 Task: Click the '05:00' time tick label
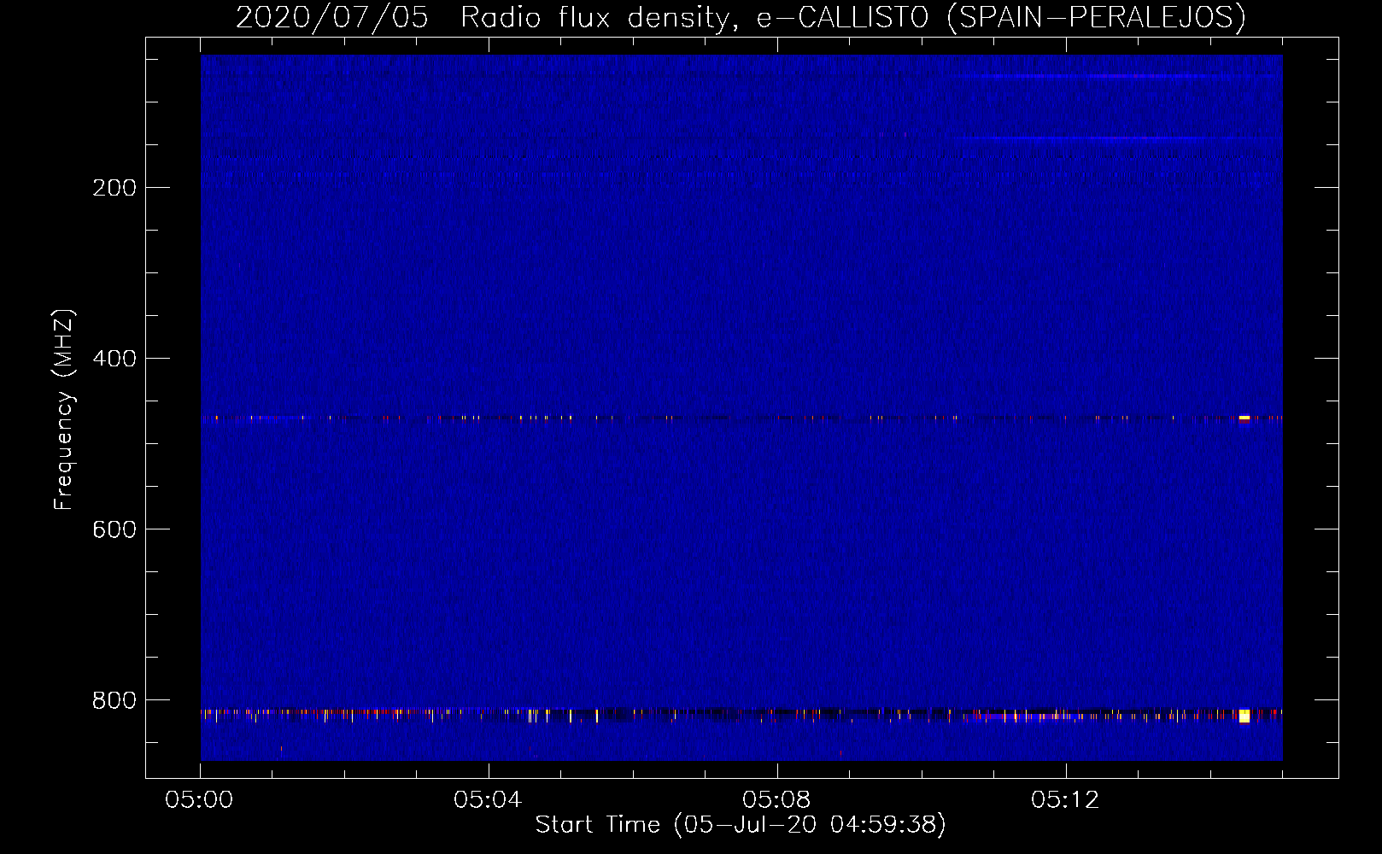tap(199, 800)
